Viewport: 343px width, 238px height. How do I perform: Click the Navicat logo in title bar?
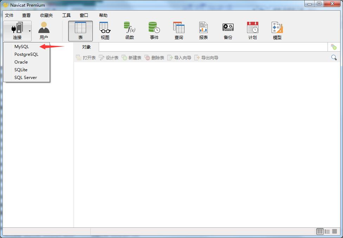click(x=6, y=5)
